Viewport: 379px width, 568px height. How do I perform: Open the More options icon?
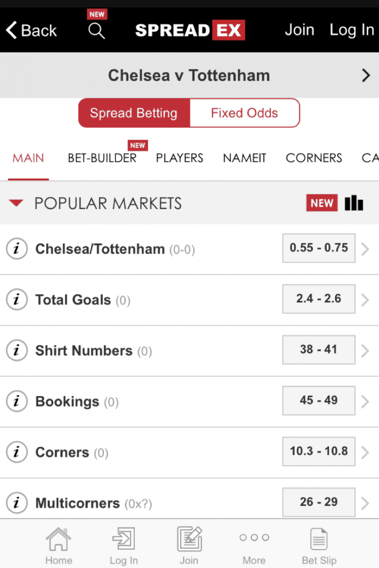pyautogui.click(x=254, y=538)
